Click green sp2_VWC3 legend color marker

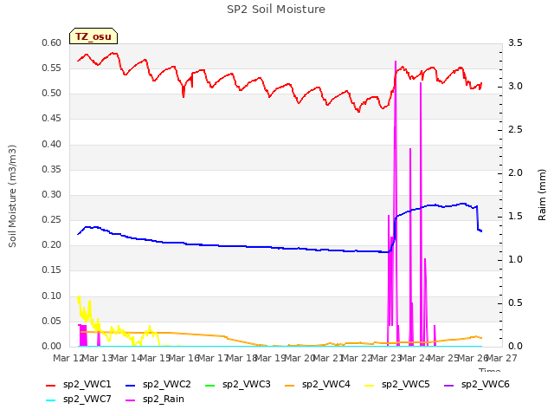click(209, 385)
